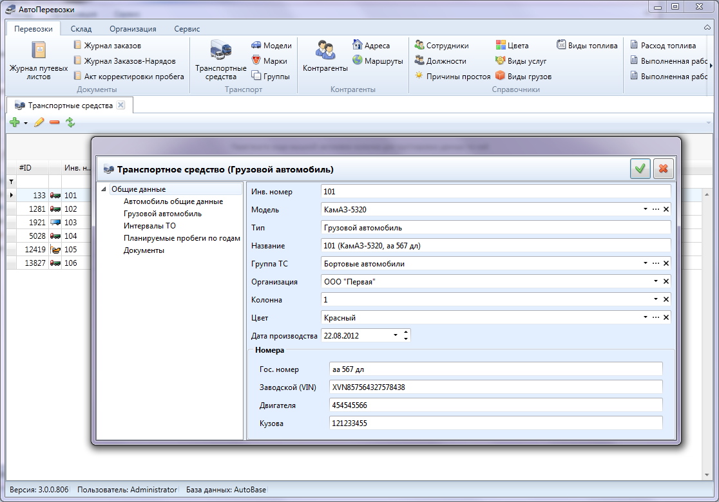The height and width of the screenshot is (502, 719).
Task: Click the red minus delete icon
Action: click(55, 122)
